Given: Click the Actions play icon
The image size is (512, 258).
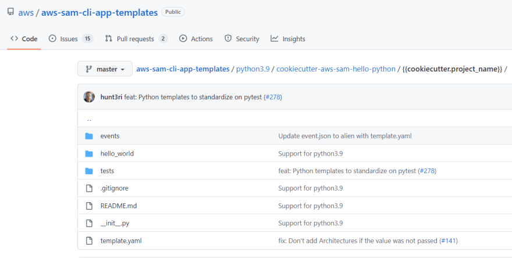Looking at the screenshot, I should coord(183,38).
